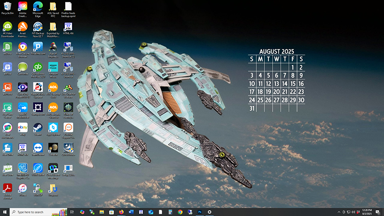Open File Explorer from the taskbar
The image size is (384, 216).
102,212
